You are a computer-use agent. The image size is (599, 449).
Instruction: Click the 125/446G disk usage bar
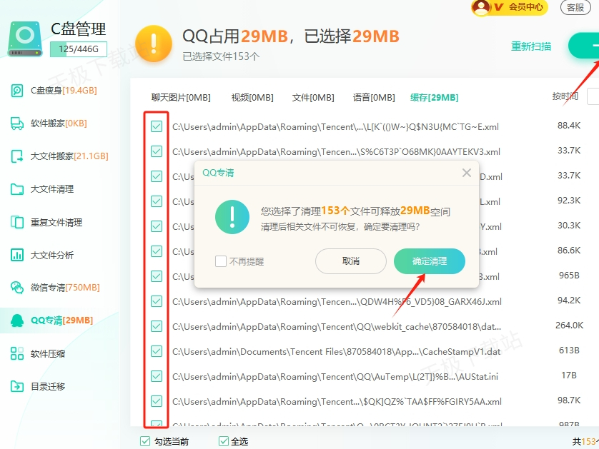[x=79, y=49]
